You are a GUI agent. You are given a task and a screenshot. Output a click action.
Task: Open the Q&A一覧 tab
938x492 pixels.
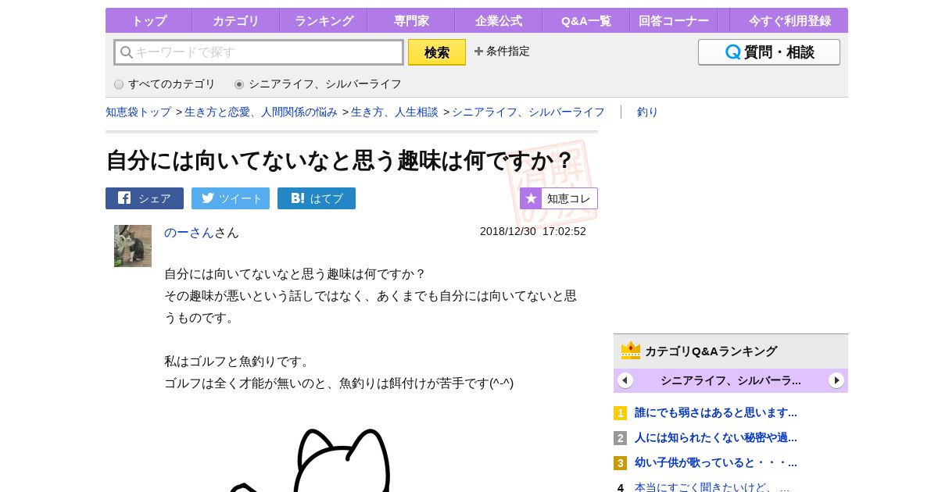pyautogui.click(x=585, y=20)
